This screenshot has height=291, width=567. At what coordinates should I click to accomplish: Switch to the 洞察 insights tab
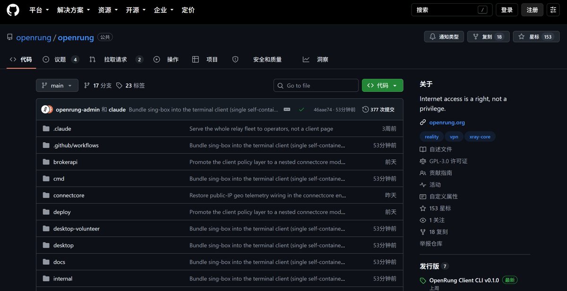point(316,60)
